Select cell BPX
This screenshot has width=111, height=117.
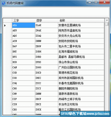(24, 57)
